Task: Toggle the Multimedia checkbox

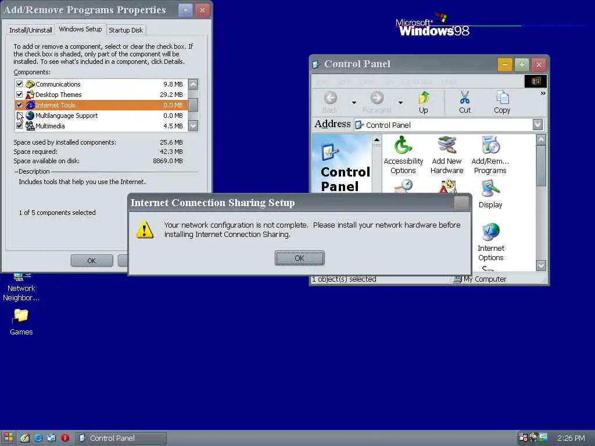Action: coord(19,125)
